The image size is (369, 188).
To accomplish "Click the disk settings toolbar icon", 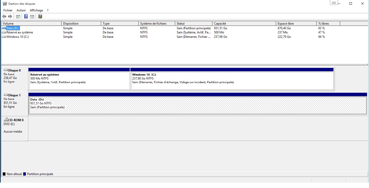I will [x=40, y=17].
